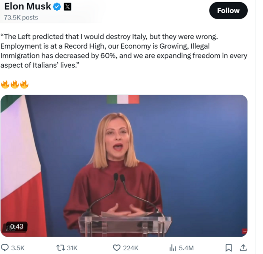
Task: Click the 3.5K replies count
Action: click(x=18, y=248)
